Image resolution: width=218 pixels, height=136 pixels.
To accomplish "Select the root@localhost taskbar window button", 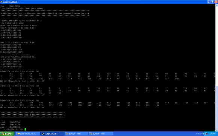I will [x=52, y=134].
